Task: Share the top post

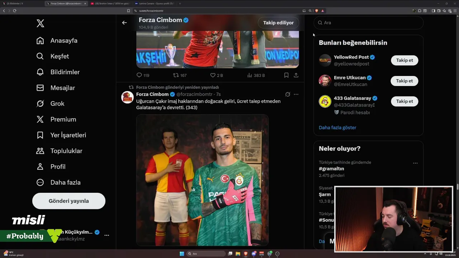Action: point(296,75)
